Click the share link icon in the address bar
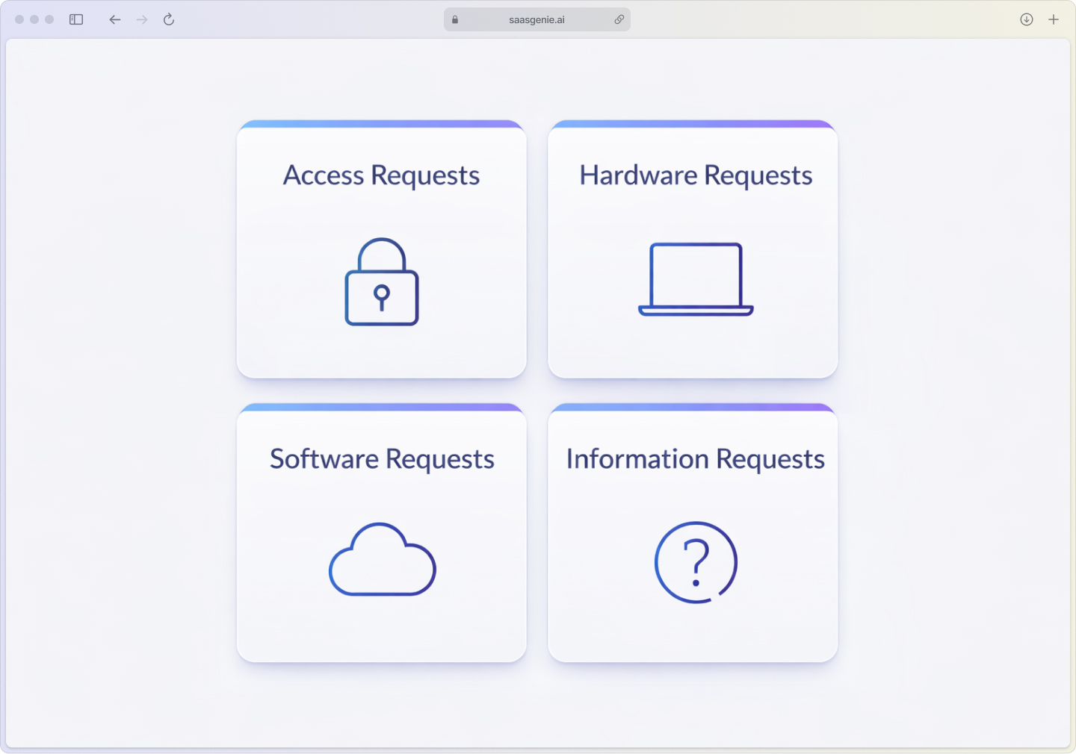Screen dimensions: 1076x754 619,19
